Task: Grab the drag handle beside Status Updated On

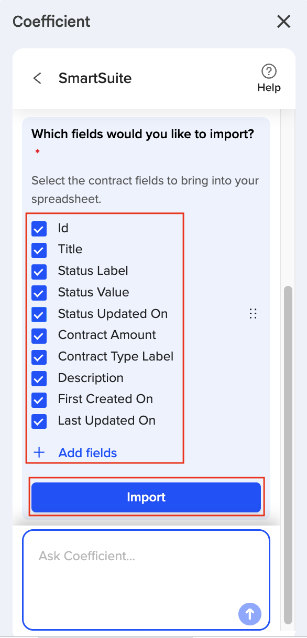Action: pyautogui.click(x=253, y=314)
